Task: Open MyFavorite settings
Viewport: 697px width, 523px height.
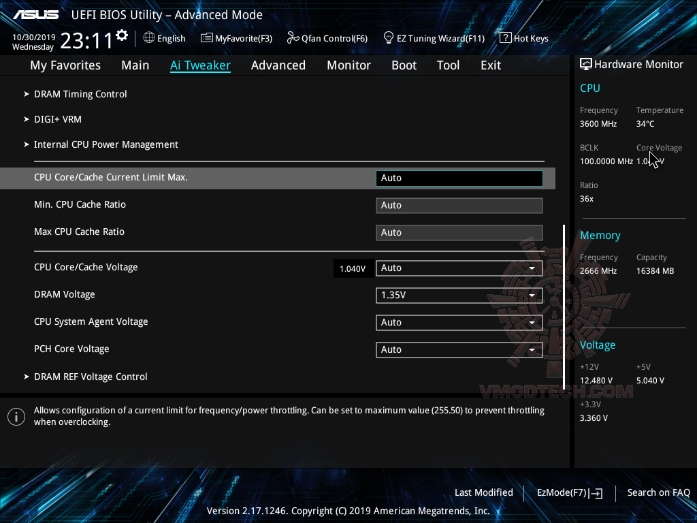Action: tap(236, 38)
